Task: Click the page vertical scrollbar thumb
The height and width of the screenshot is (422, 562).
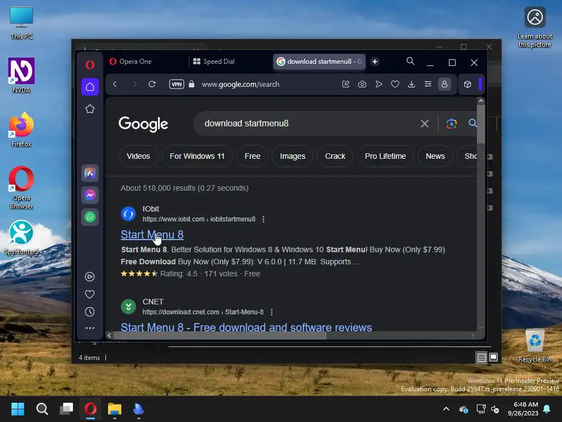Action: 481,124
